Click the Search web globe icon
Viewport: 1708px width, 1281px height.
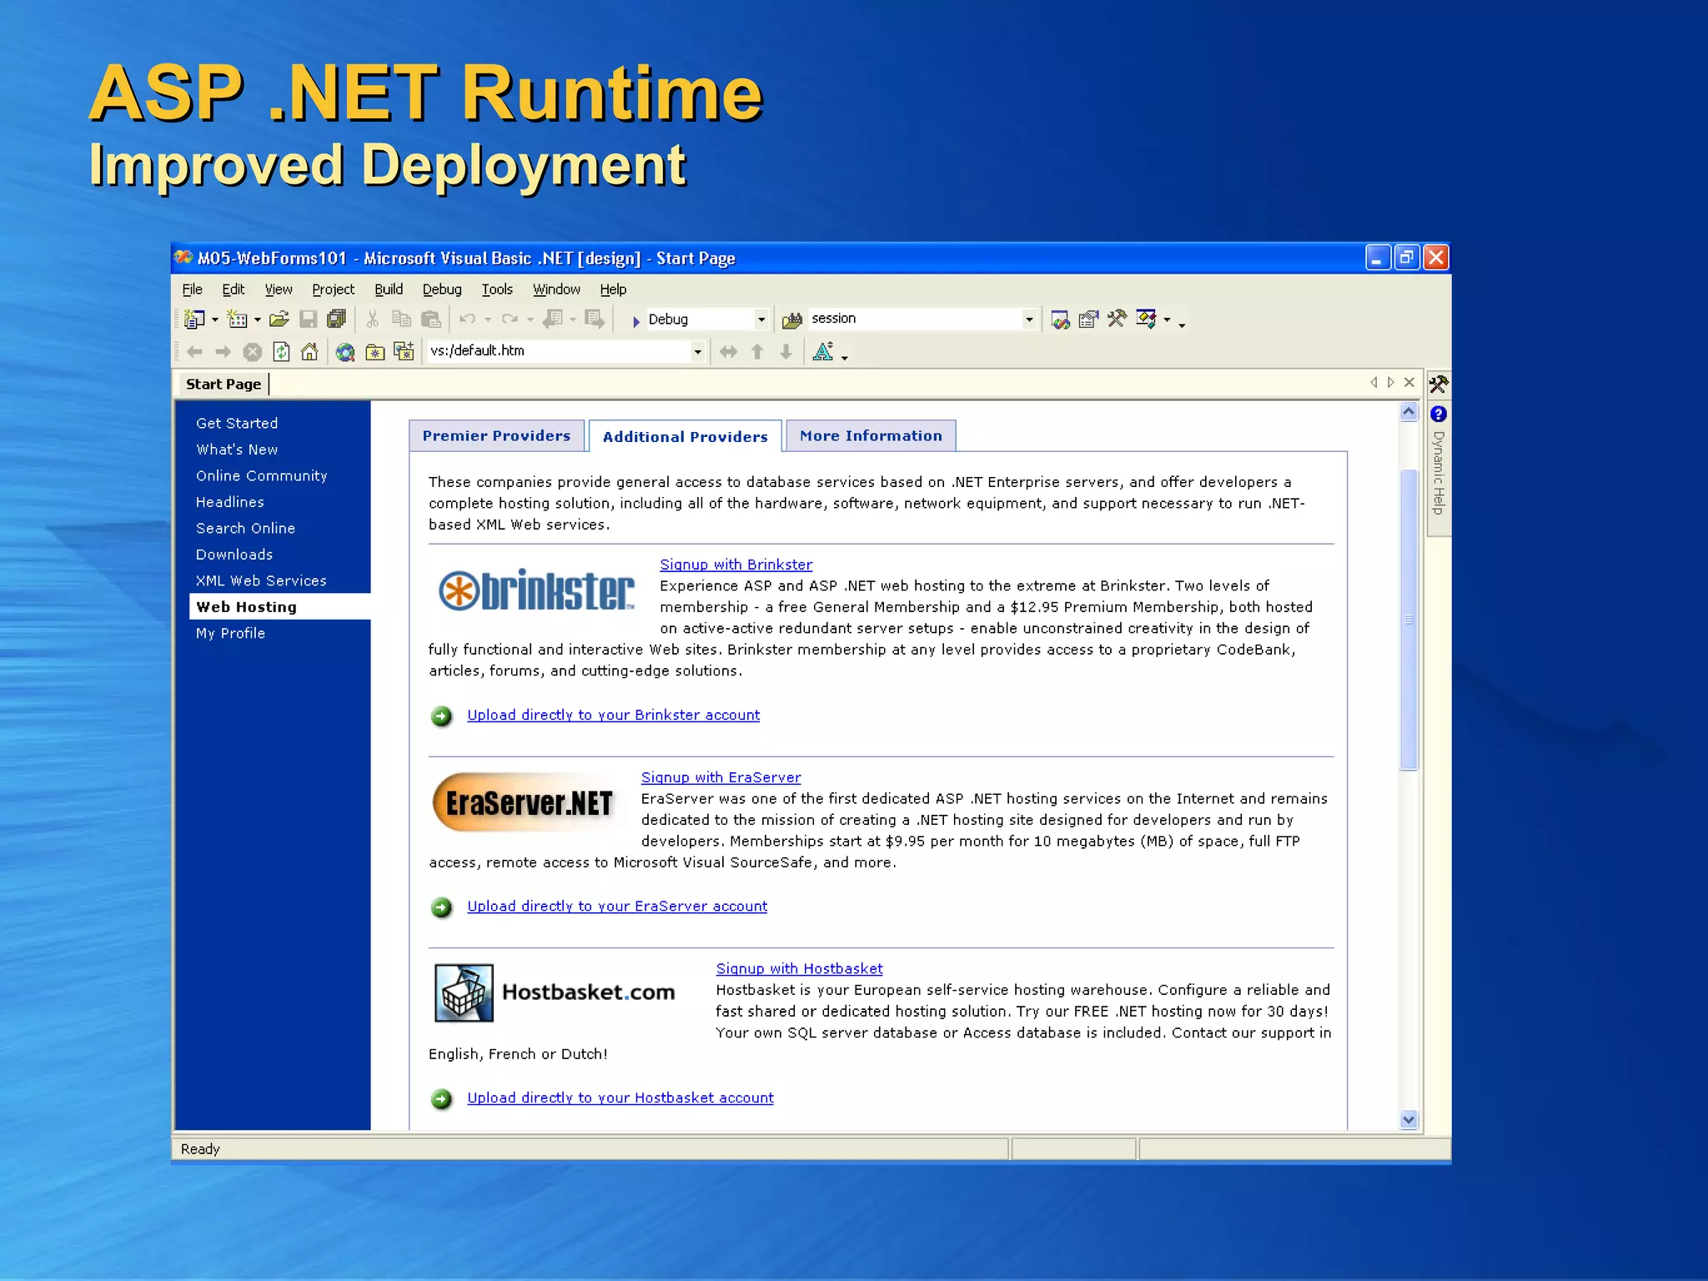[345, 352]
